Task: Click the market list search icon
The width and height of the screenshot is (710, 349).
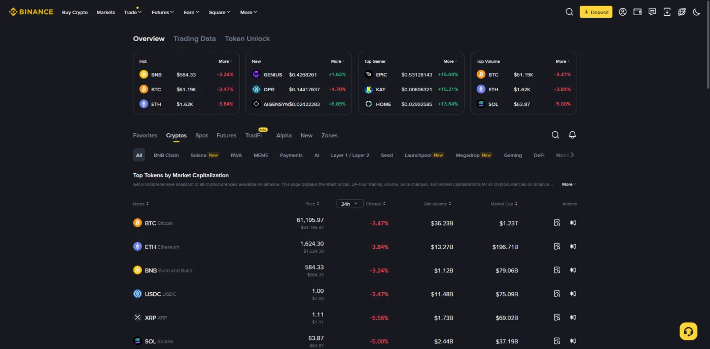Action: (x=555, y=135)
